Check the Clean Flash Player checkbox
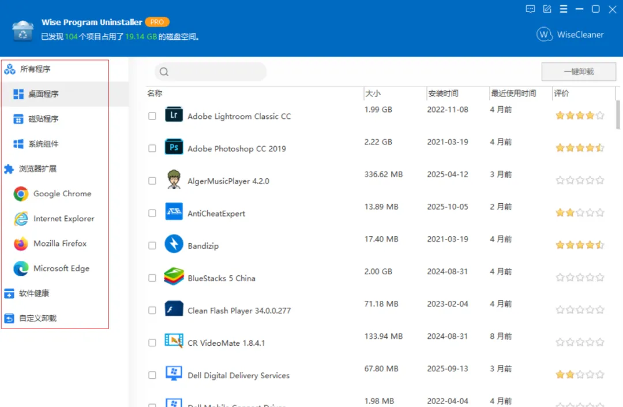This screenshot has width=623, height=407. (152, 311)
